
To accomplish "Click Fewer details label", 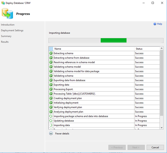I will click(62, 134).
